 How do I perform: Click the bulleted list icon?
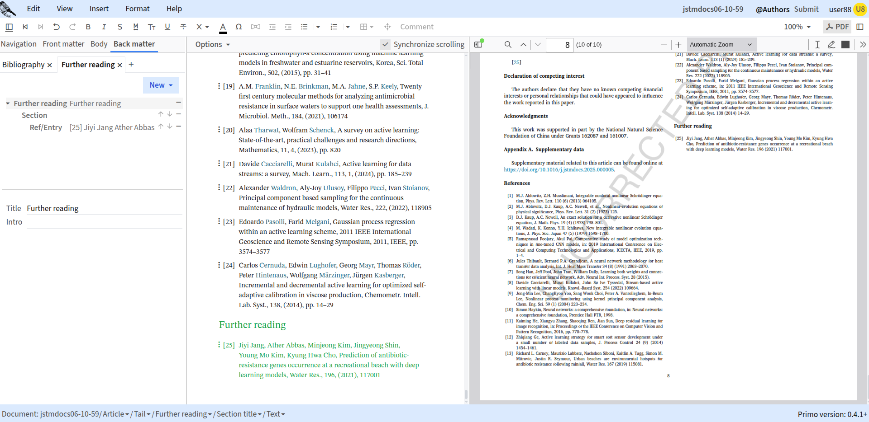coord(304,27)
